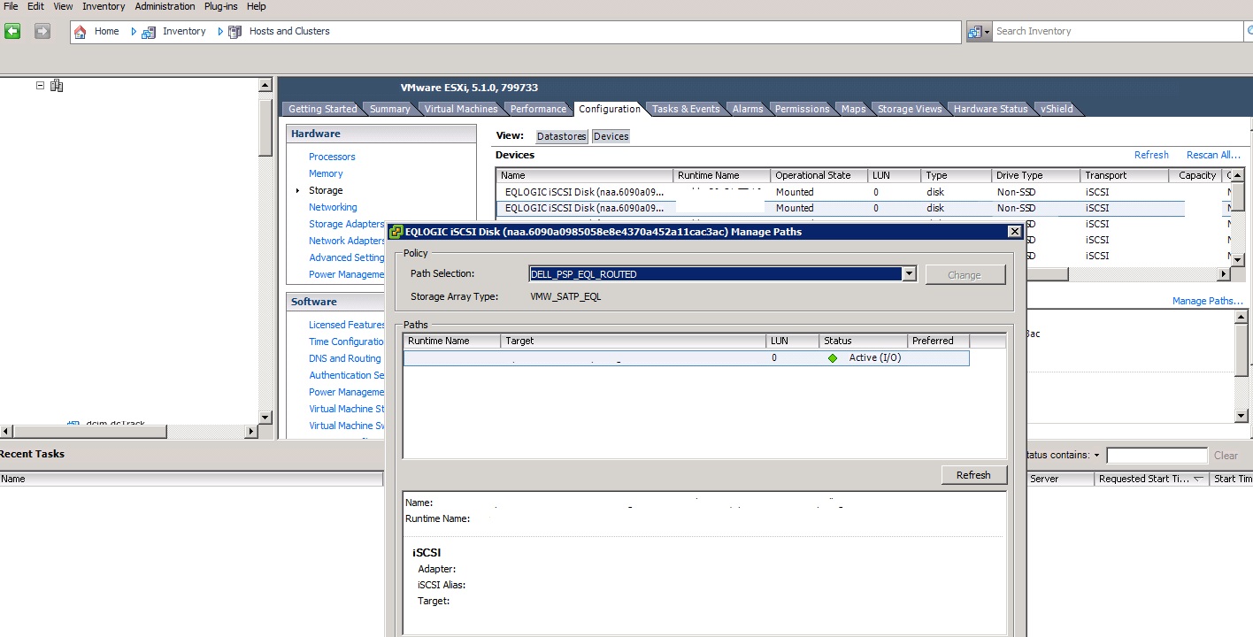The width and height of the screenshot is (1253, 637).
Task: Open Networking hardware settings
Action: (333, 207)
